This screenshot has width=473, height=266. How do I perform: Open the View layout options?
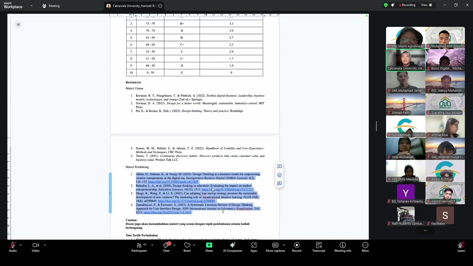(x=426, y=5)
